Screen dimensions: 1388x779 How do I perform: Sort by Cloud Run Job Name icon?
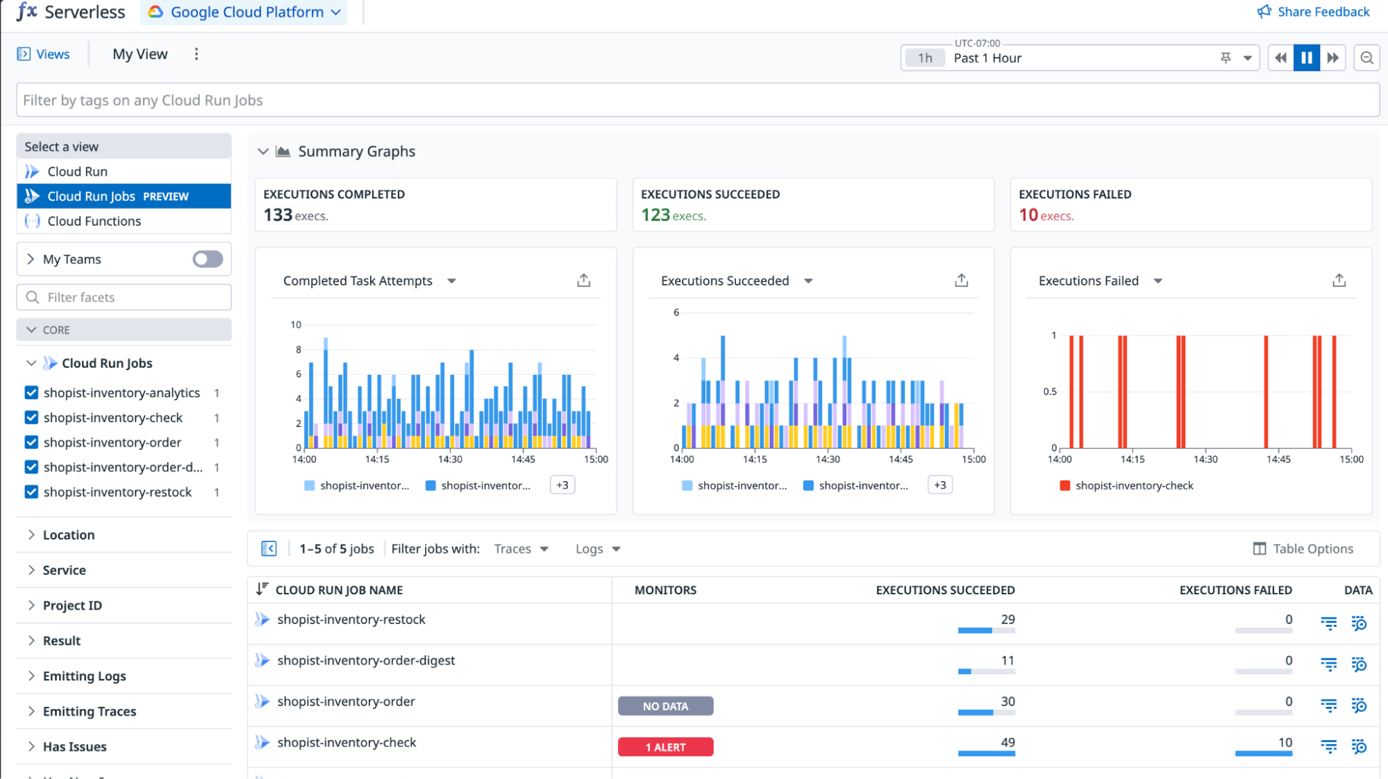click(x=262, y=589)
